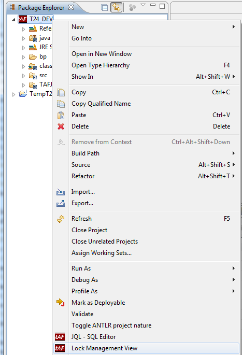
Task: Choose Close Project from context menu
Action: [90, 230]
